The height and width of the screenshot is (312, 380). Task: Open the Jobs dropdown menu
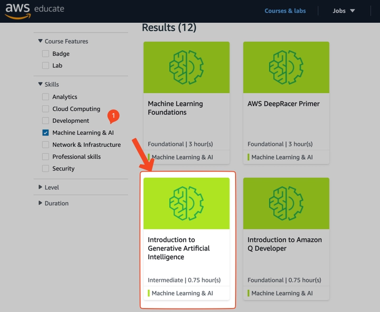(343, 11)
